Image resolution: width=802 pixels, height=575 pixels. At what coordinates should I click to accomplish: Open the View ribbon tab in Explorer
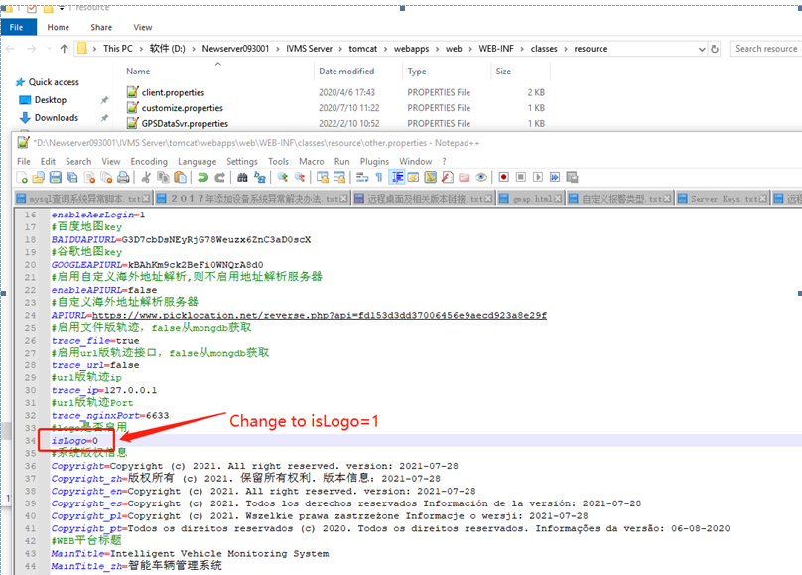click(143, 27)
